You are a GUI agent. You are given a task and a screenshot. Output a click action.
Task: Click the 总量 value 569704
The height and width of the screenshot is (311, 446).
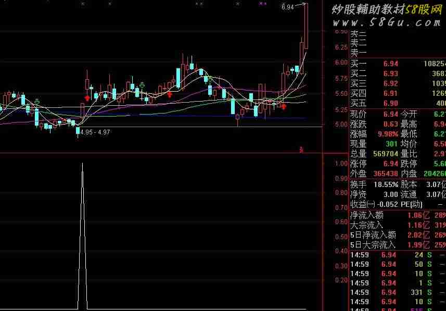coord(386,154)
